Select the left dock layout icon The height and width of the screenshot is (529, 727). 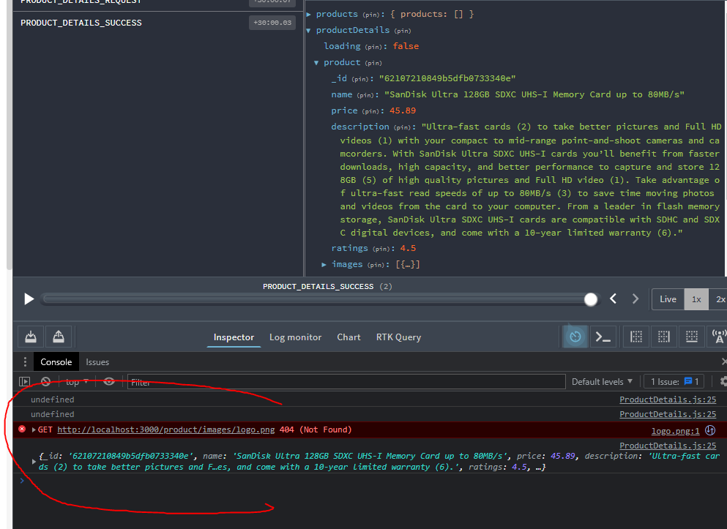pyautogui.click(x=636, y=337)
